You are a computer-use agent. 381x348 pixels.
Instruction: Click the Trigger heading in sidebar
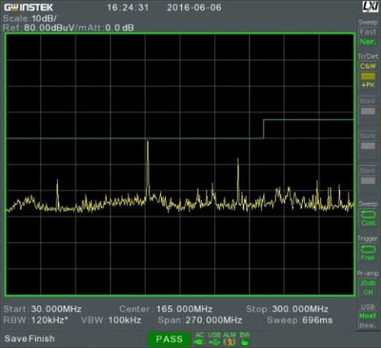click(x=367, y=238)
